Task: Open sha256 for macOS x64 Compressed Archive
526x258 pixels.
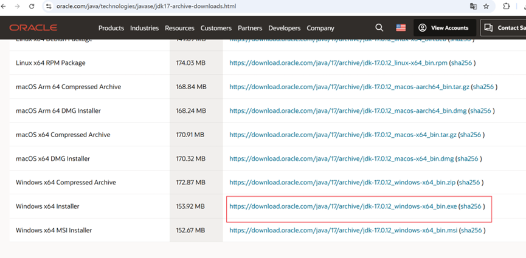Action: point(471,135)
